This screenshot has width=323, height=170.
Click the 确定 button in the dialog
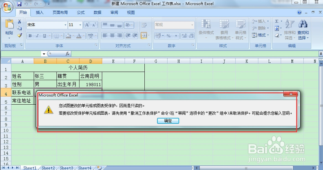168,121
